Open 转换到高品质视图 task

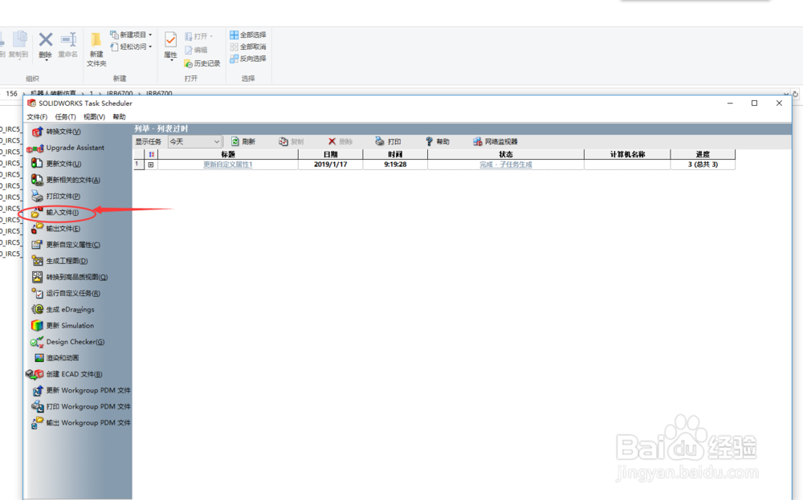70,278
